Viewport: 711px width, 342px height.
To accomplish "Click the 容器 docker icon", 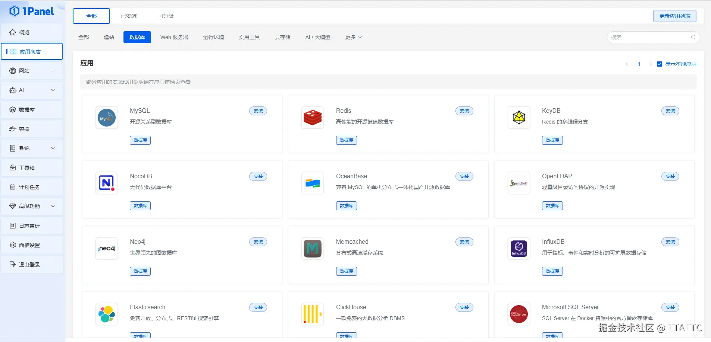I will [x=13, y=129].
